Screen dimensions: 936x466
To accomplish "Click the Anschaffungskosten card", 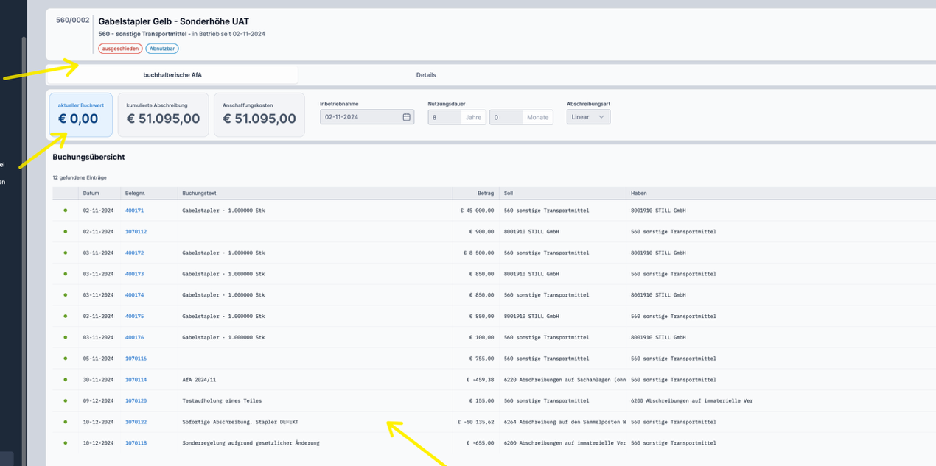I will tap(259, 115).
